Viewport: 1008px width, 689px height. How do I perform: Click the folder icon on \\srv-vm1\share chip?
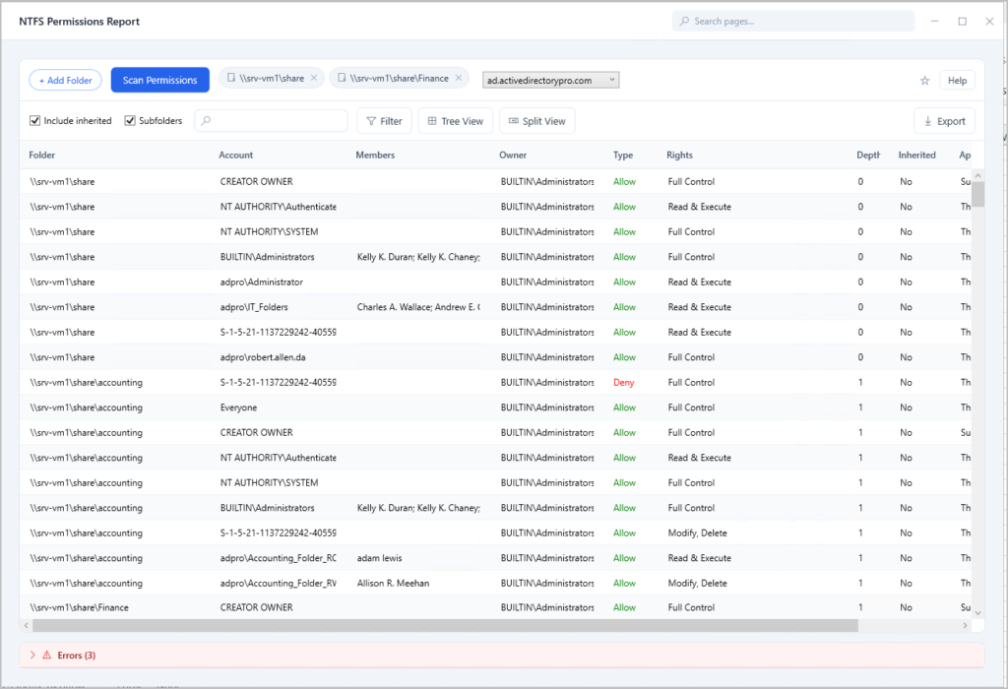tap(231, 78)
